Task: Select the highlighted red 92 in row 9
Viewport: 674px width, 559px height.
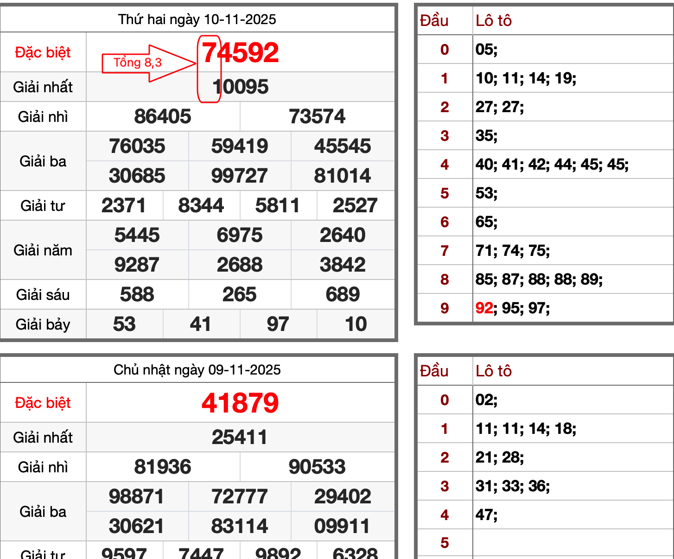Action: point(484,307)
